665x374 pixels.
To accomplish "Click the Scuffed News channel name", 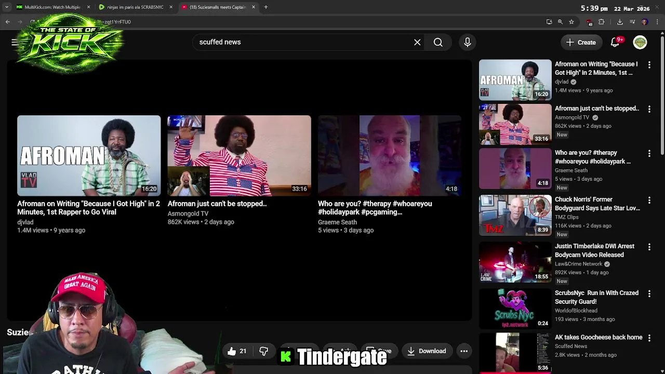I will coord(570,346).
